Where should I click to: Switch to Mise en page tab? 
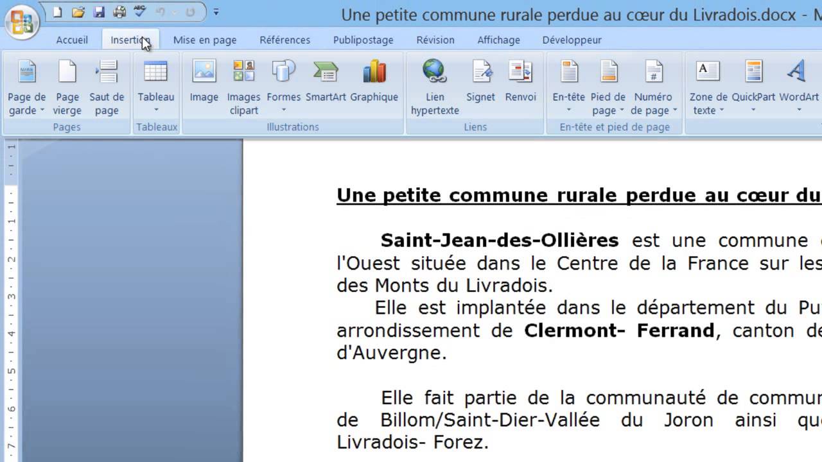coord(205,40)
